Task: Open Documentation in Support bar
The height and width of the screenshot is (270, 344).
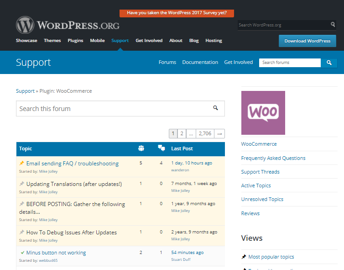Action: [x=200, y=63]
